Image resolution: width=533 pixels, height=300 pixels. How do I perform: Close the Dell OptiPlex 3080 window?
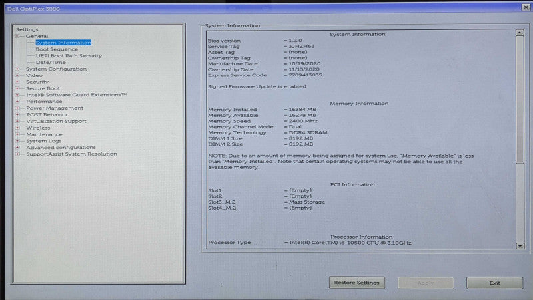(x=526, y=7)
